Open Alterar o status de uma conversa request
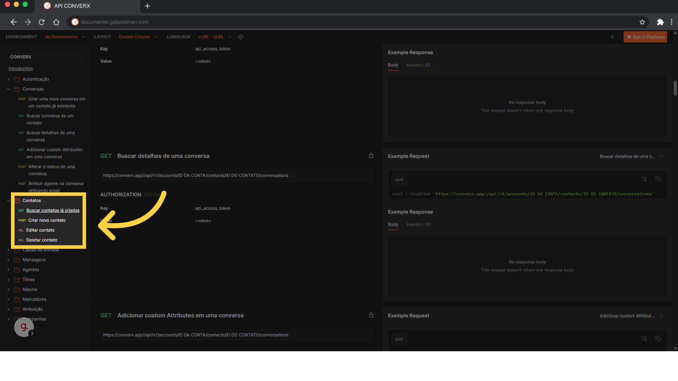678x381 pixels. point(52,170)
